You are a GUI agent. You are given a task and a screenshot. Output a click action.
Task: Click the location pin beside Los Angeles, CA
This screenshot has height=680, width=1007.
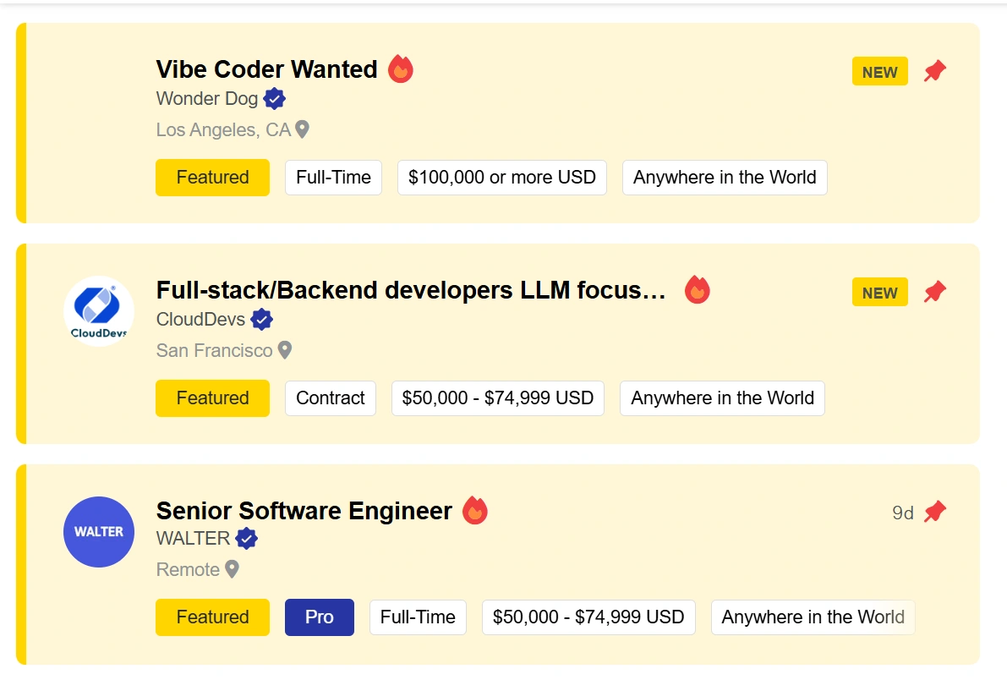pyautogui.click(x=302, y=130)
